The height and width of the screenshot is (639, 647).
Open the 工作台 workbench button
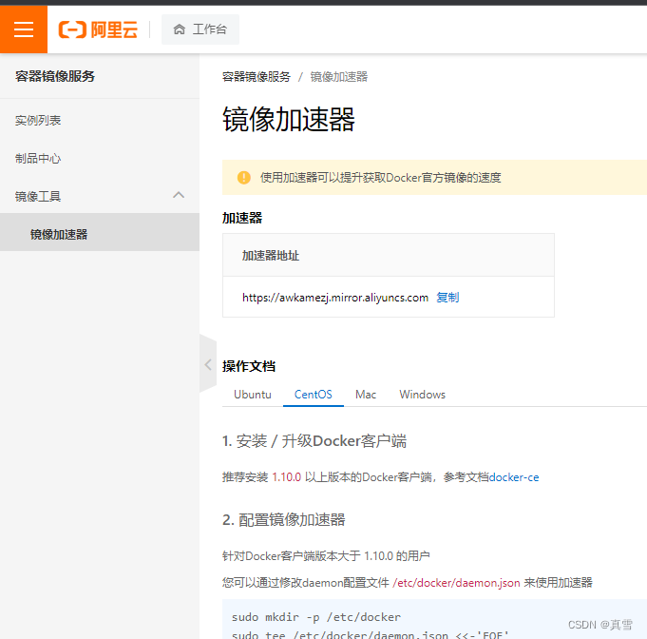200,29
